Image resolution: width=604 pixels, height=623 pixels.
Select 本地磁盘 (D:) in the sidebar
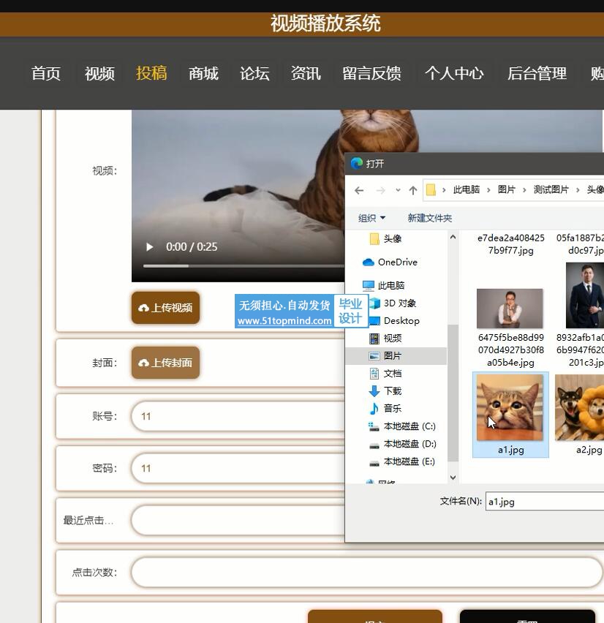402,443
